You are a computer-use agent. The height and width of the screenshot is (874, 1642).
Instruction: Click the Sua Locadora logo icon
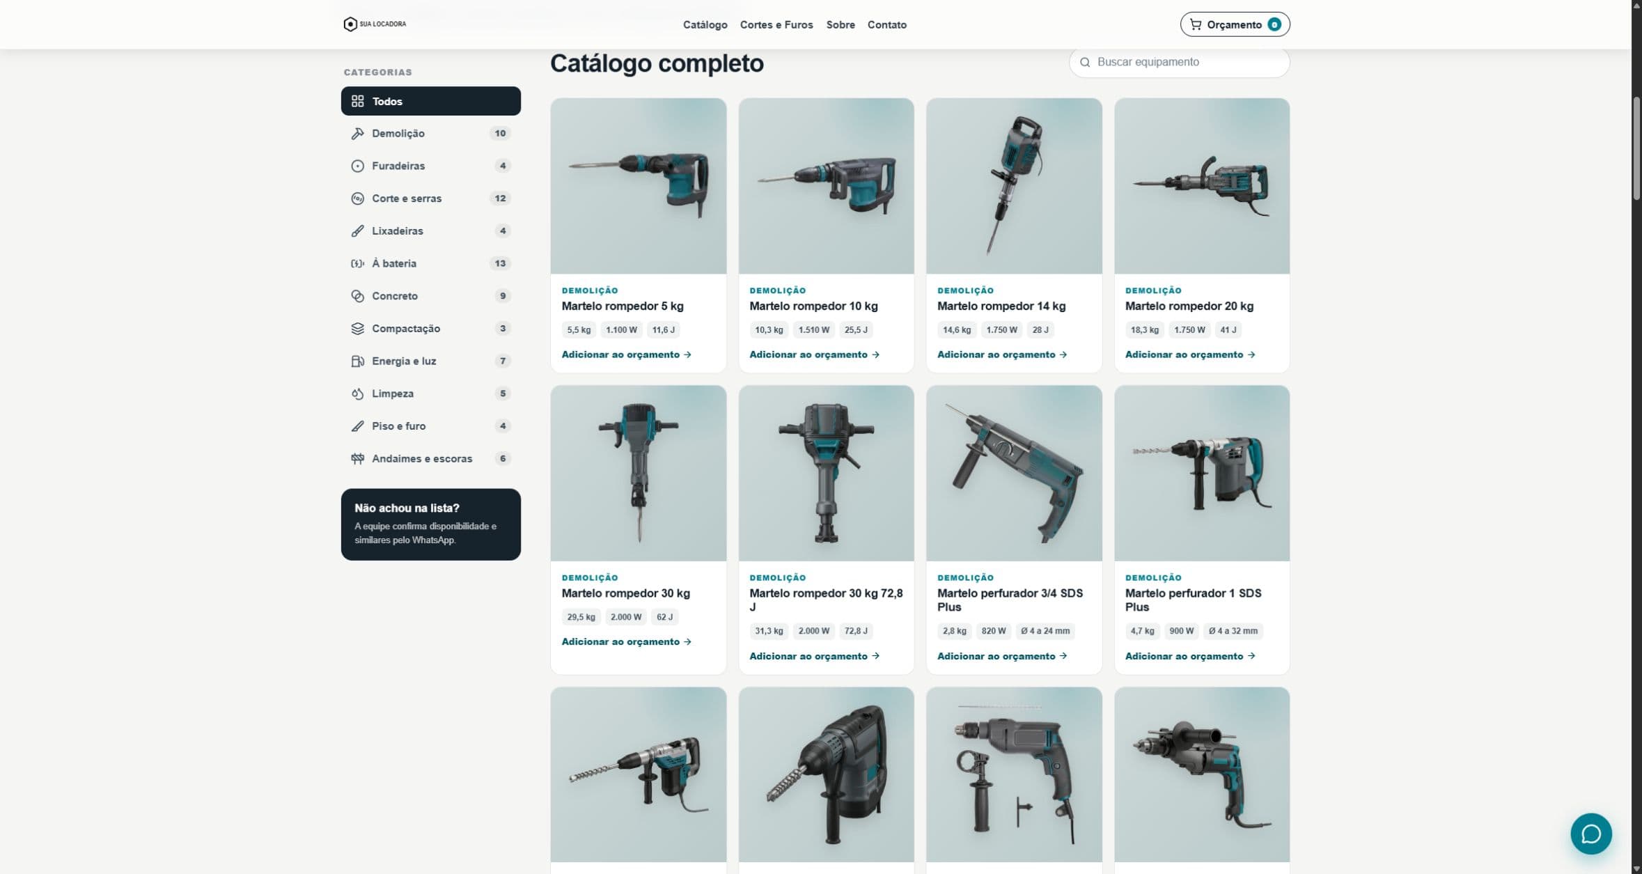tap(350, 24)
